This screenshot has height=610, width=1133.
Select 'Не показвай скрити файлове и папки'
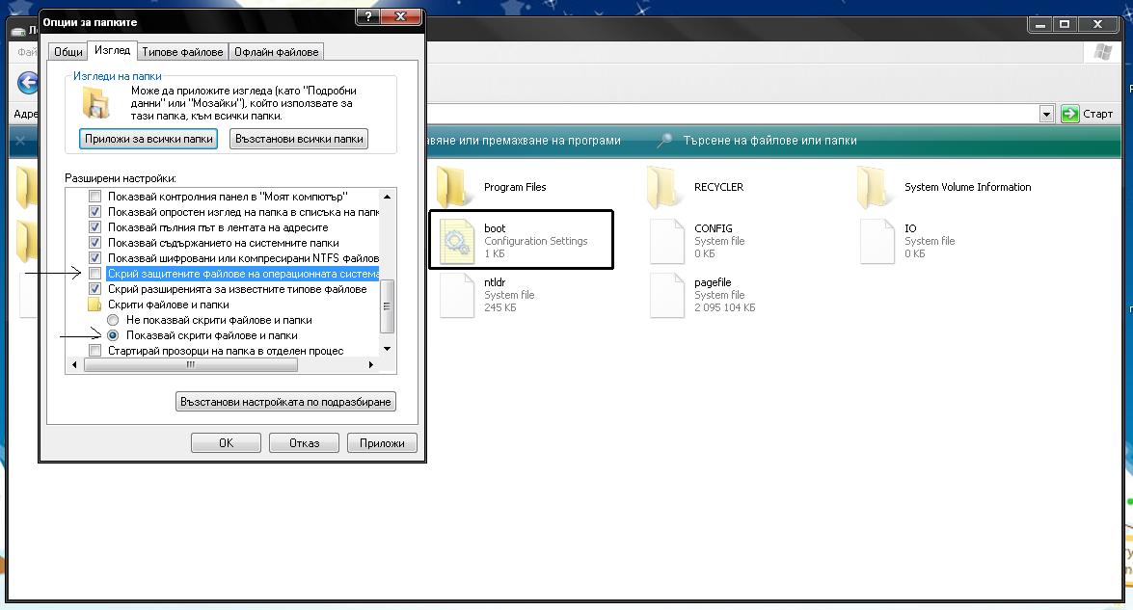click(x=113, y=320)
